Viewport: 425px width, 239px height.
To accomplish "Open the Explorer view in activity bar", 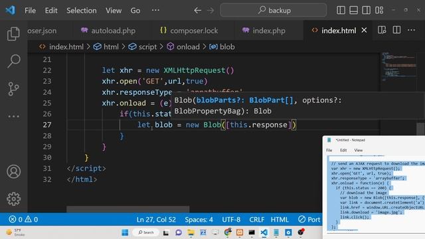I will pos(13,34).
